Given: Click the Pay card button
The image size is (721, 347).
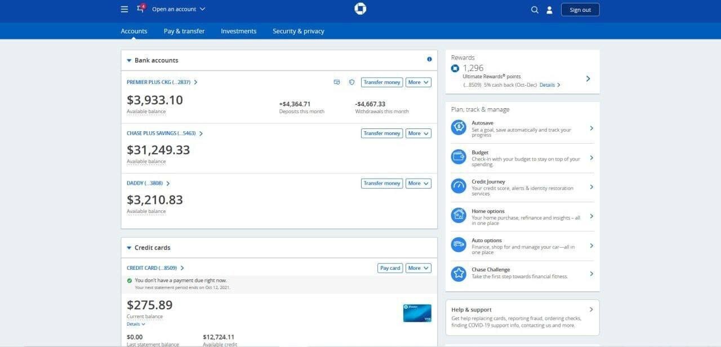Looking at the screenshot, I should coord(390,268).
